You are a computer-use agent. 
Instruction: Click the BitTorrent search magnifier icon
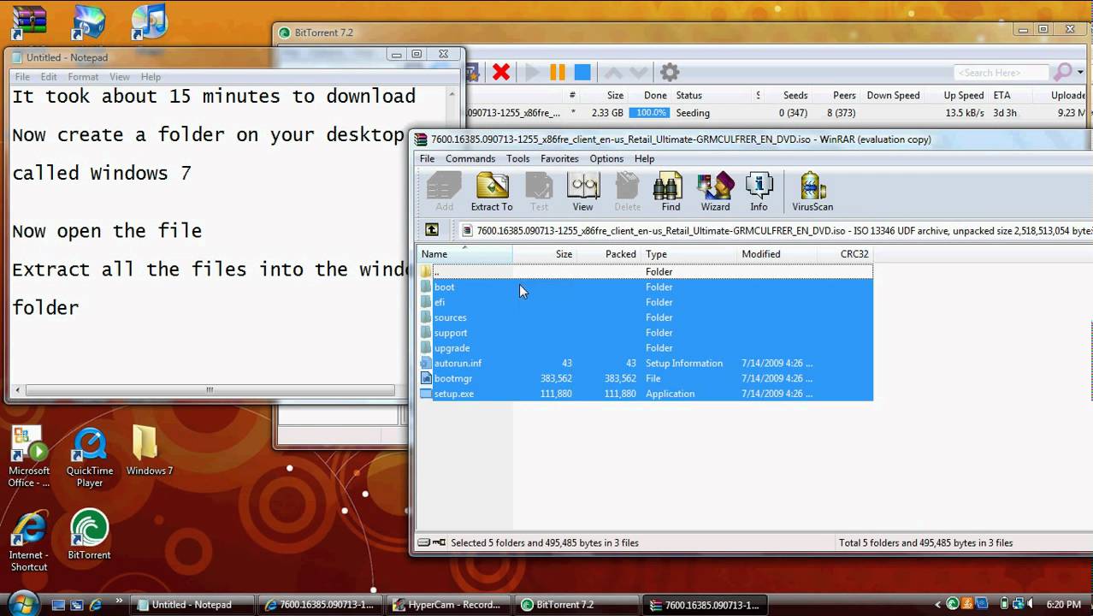pos(1062,73)
